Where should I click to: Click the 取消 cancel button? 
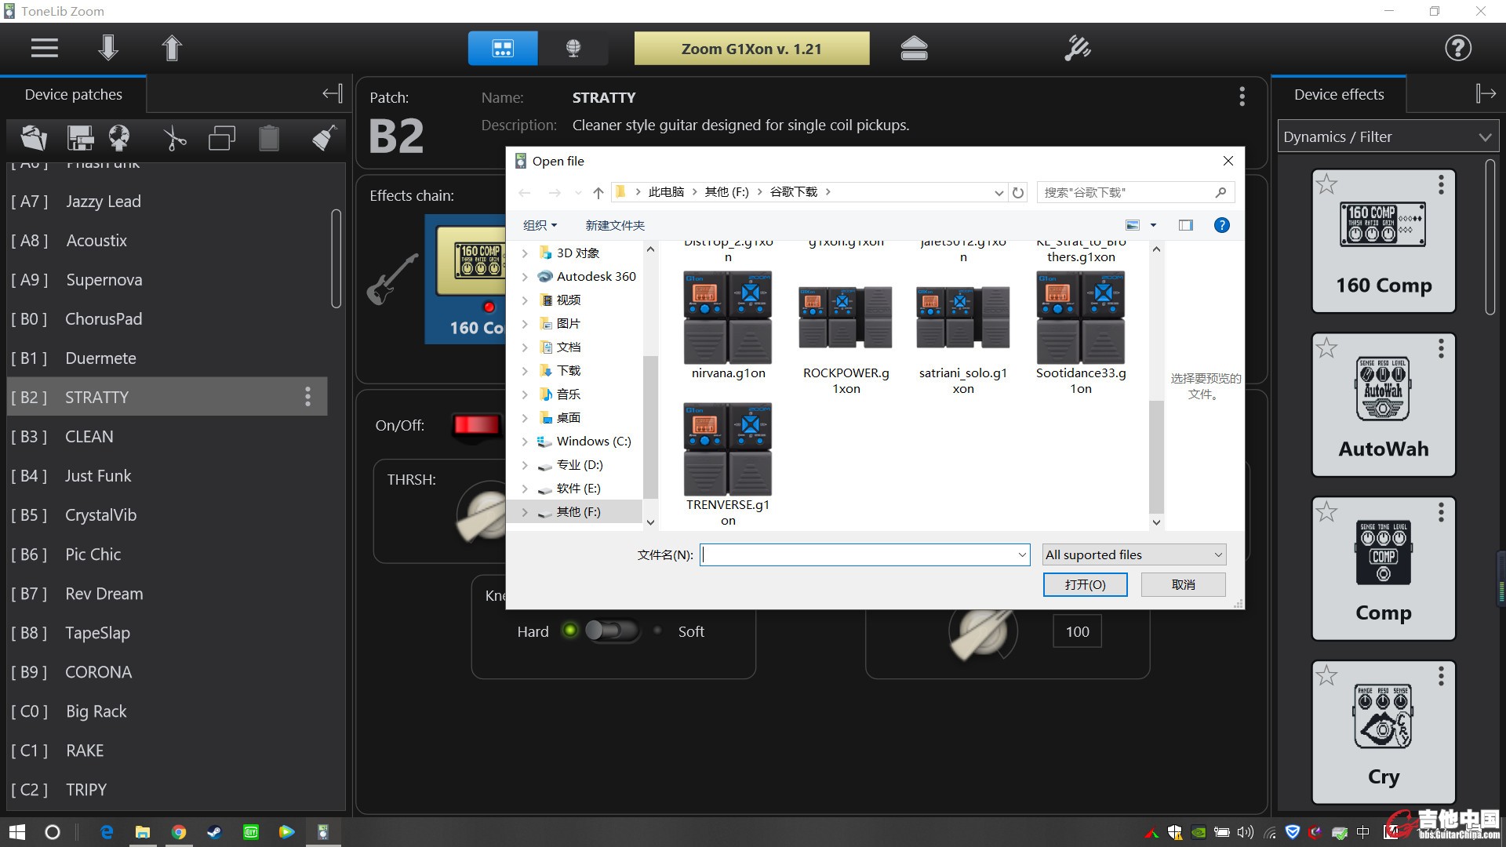click(x=1183, y=584)
